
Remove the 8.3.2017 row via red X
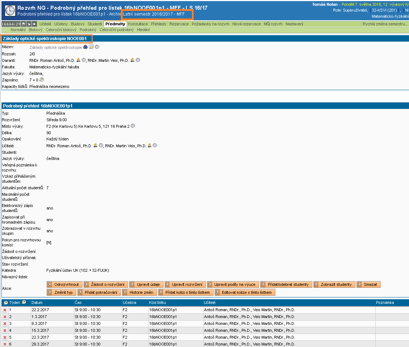[x=5, y=324]
